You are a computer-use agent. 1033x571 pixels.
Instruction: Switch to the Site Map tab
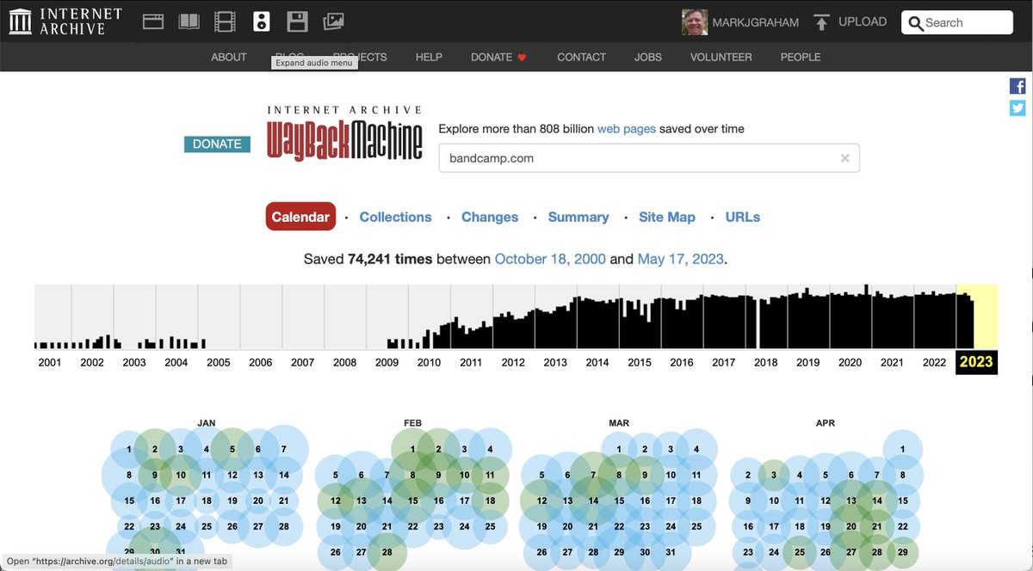(667, 217)
